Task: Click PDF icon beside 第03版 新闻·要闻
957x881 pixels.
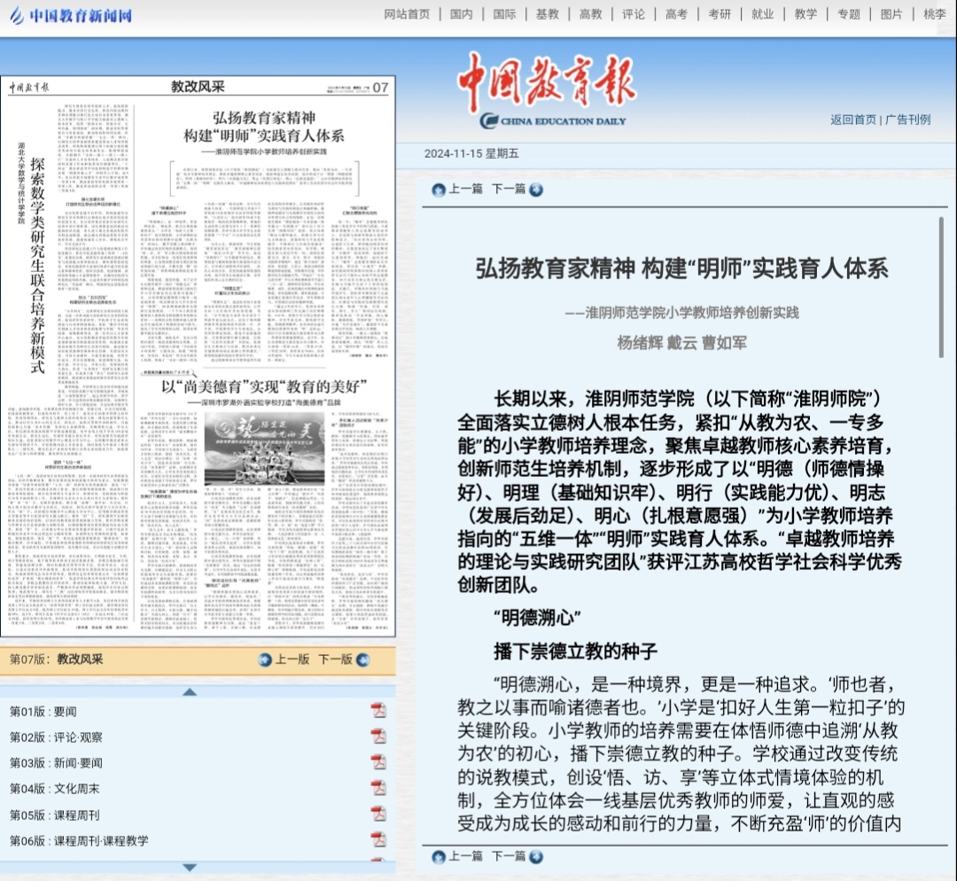Action: pos(378,762)
